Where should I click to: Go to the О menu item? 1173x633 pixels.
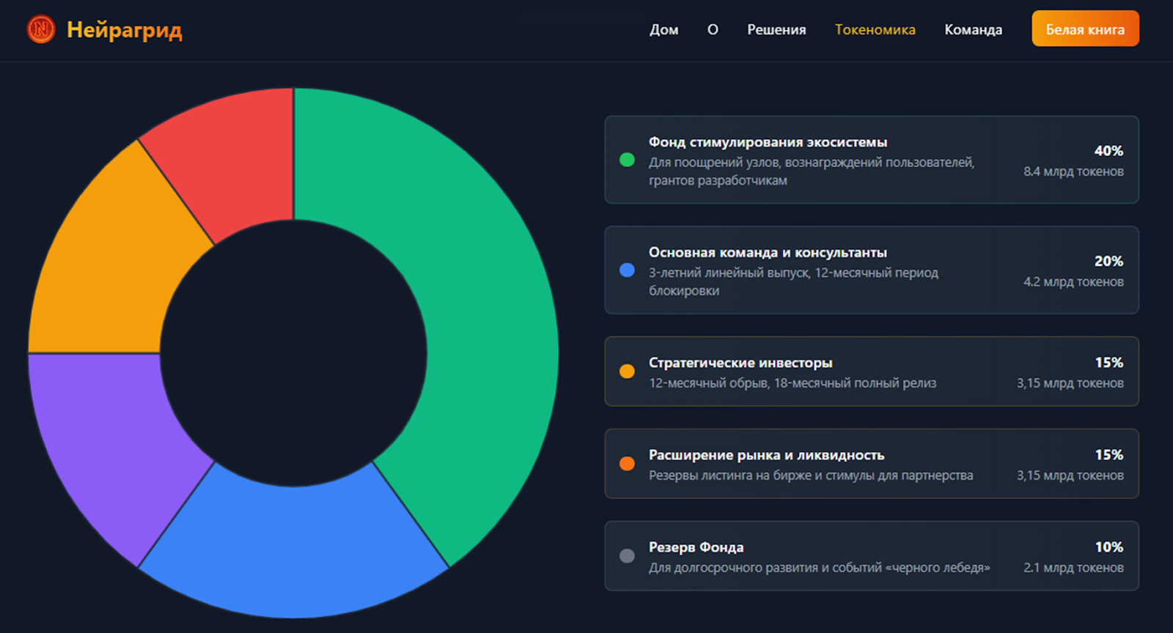click(x=713, y=30)
